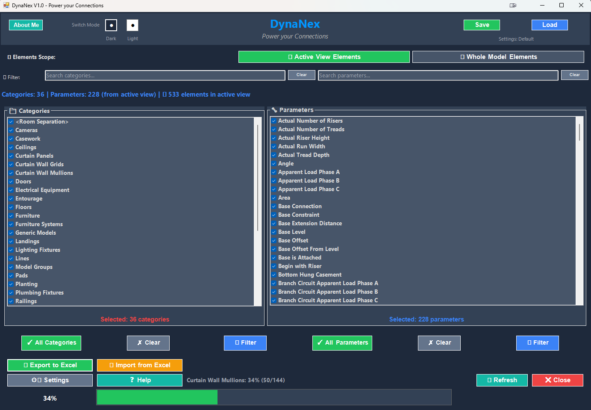
Task: Open the Filter tool under Parameters panel
Action: 537,343
